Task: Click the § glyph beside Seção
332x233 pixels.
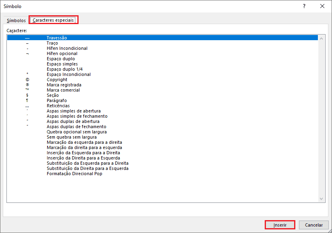Action: click(x=27, y=95)
